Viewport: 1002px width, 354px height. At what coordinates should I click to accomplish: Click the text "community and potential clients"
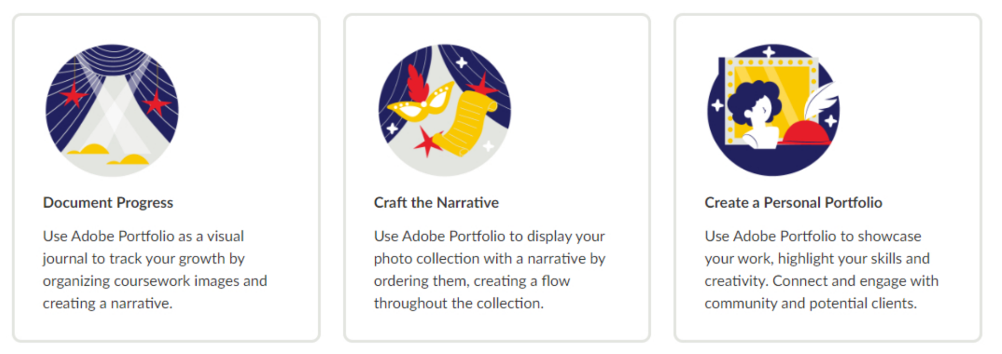point(810,304)
